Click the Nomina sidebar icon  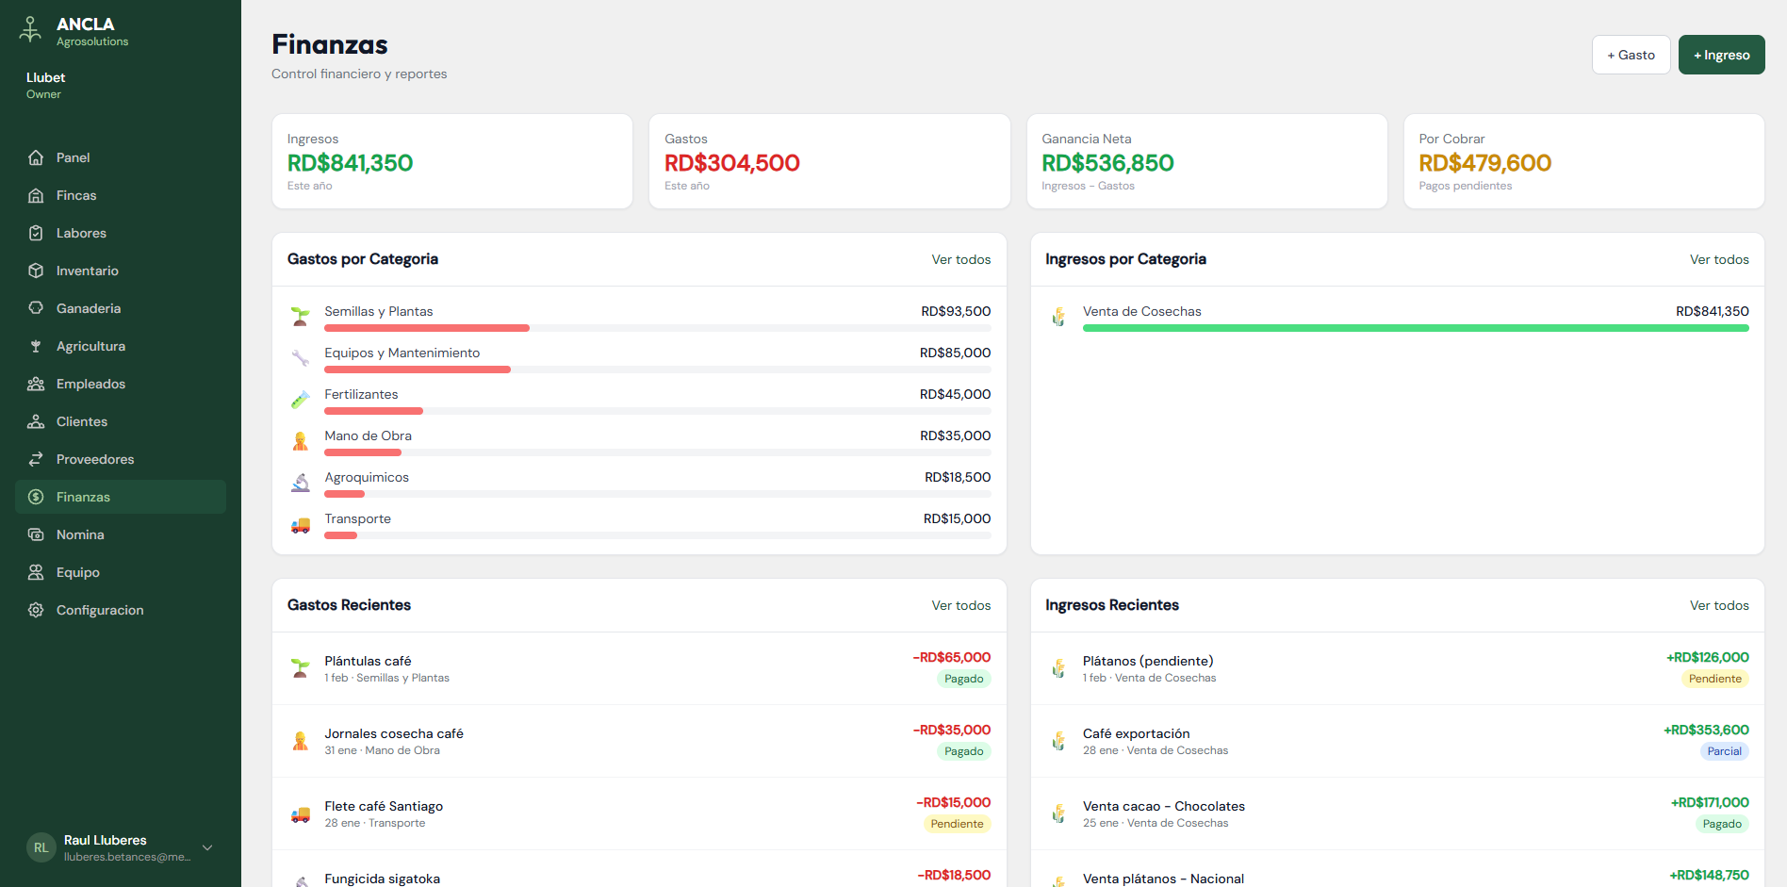[x=36, y=534]
